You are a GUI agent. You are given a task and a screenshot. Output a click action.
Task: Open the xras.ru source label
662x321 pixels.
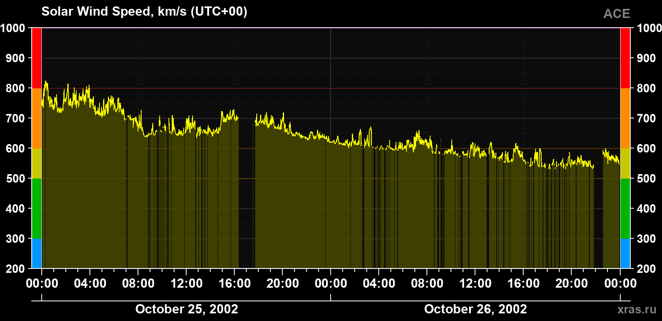637,309
